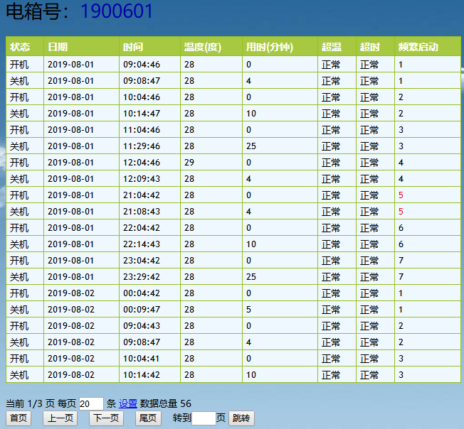
Task: Select the 超温 column header
Action: point(332,48)
